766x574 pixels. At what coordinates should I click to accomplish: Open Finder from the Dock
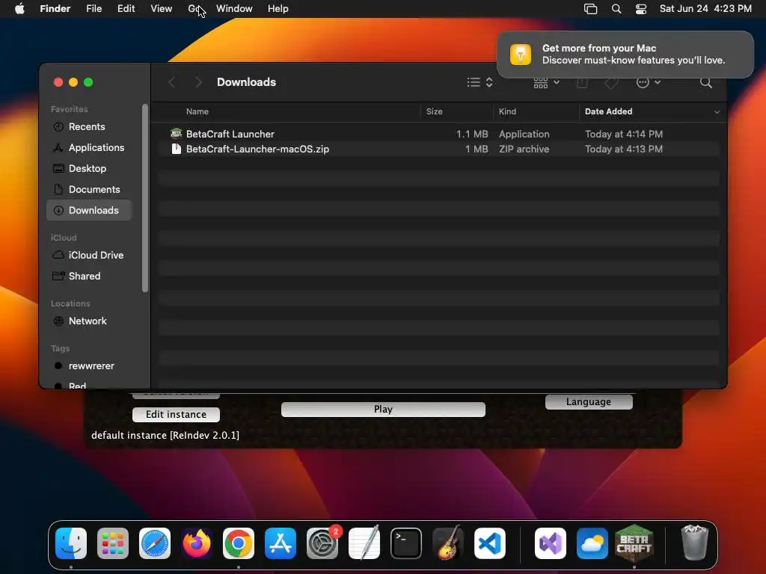coord(71,543)
